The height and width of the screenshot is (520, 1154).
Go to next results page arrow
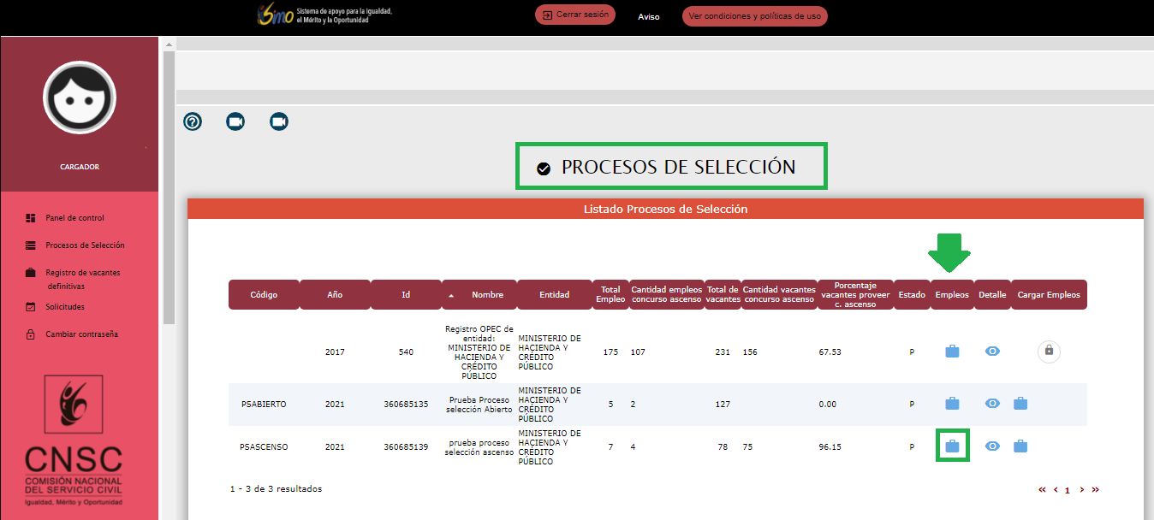1082,490
